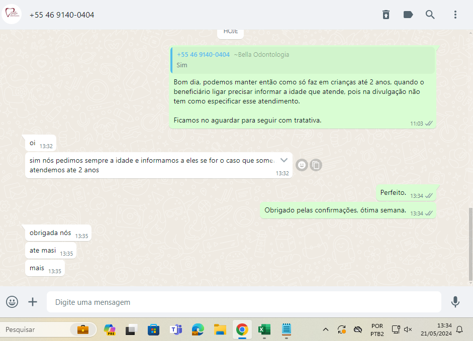Open the Copilot PRE icon in the taskbar

[110, 329]
